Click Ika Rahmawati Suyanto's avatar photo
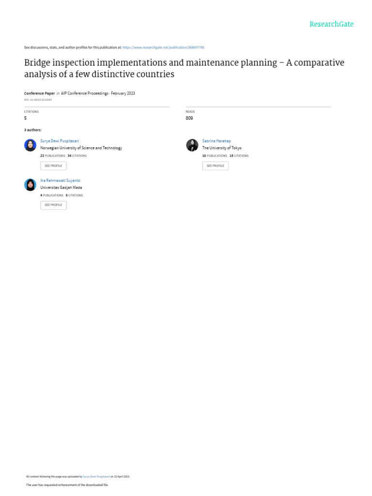 [31, 185]
